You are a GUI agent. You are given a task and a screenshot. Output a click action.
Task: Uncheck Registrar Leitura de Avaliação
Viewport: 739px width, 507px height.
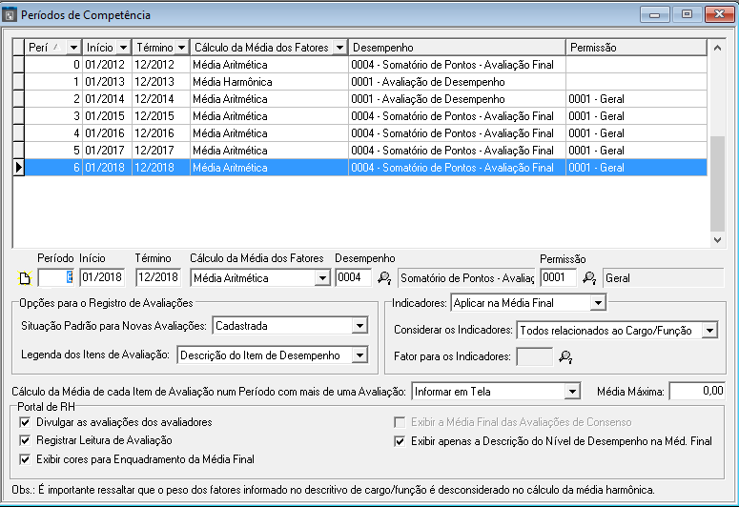coord(25,440)
